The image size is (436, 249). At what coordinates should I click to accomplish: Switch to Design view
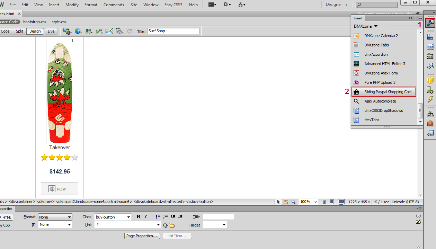coord(35,31)
